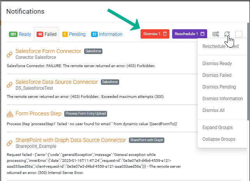
Task: Open the Information tab
Action: coord(107,34)
